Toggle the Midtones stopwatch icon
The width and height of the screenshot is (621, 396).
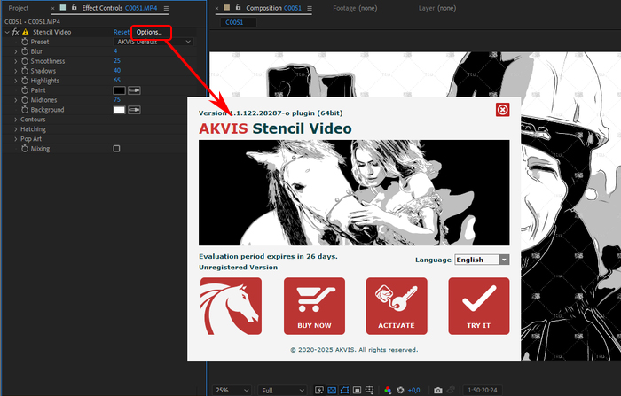point(25,100)
